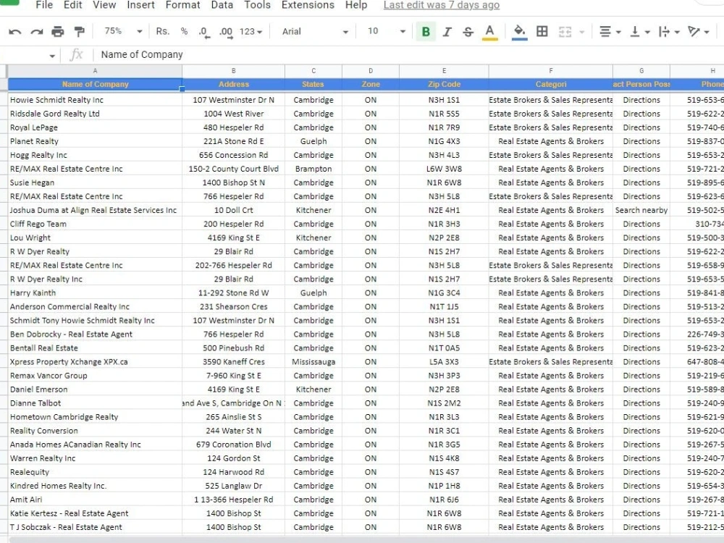Image resolution: width=724 pixels, height=543 pixels.
Task: Open the Arial font dropdown
Action: [x=315, y=31]
